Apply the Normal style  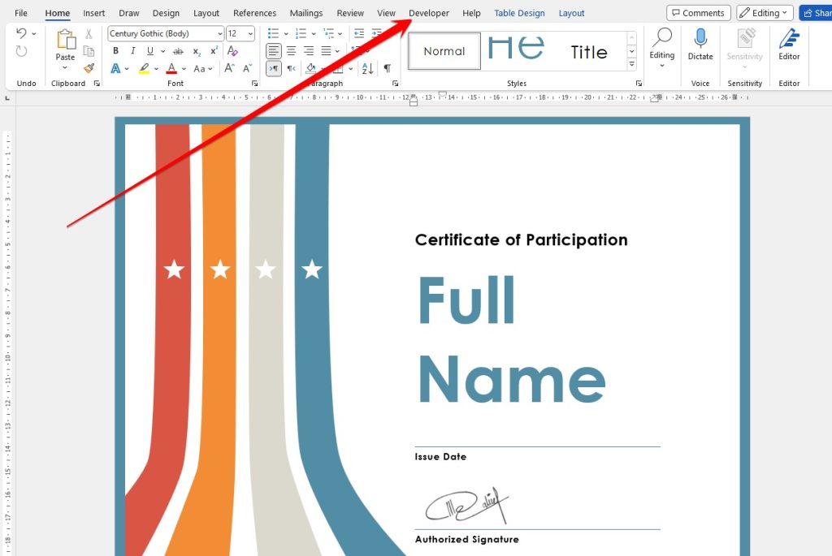pyautogui.click(x=444, y=51)
